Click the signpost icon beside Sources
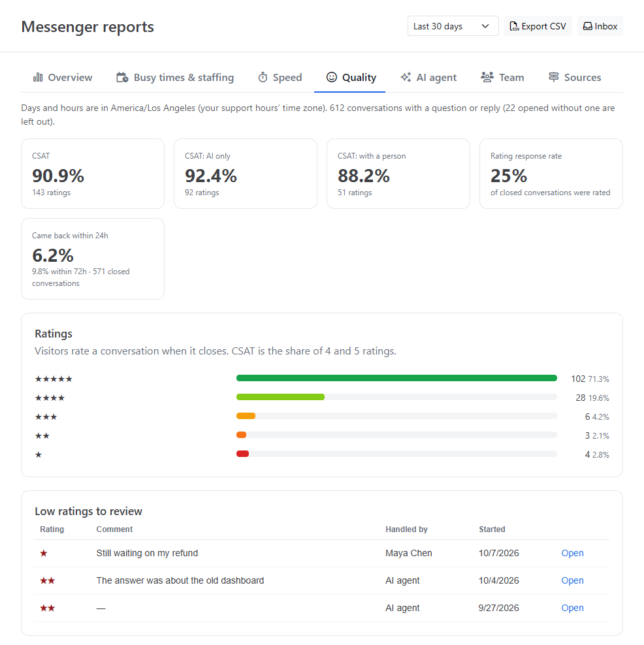Screen dimensions: 644x645 pyautogui.click(x=553, y=77)
